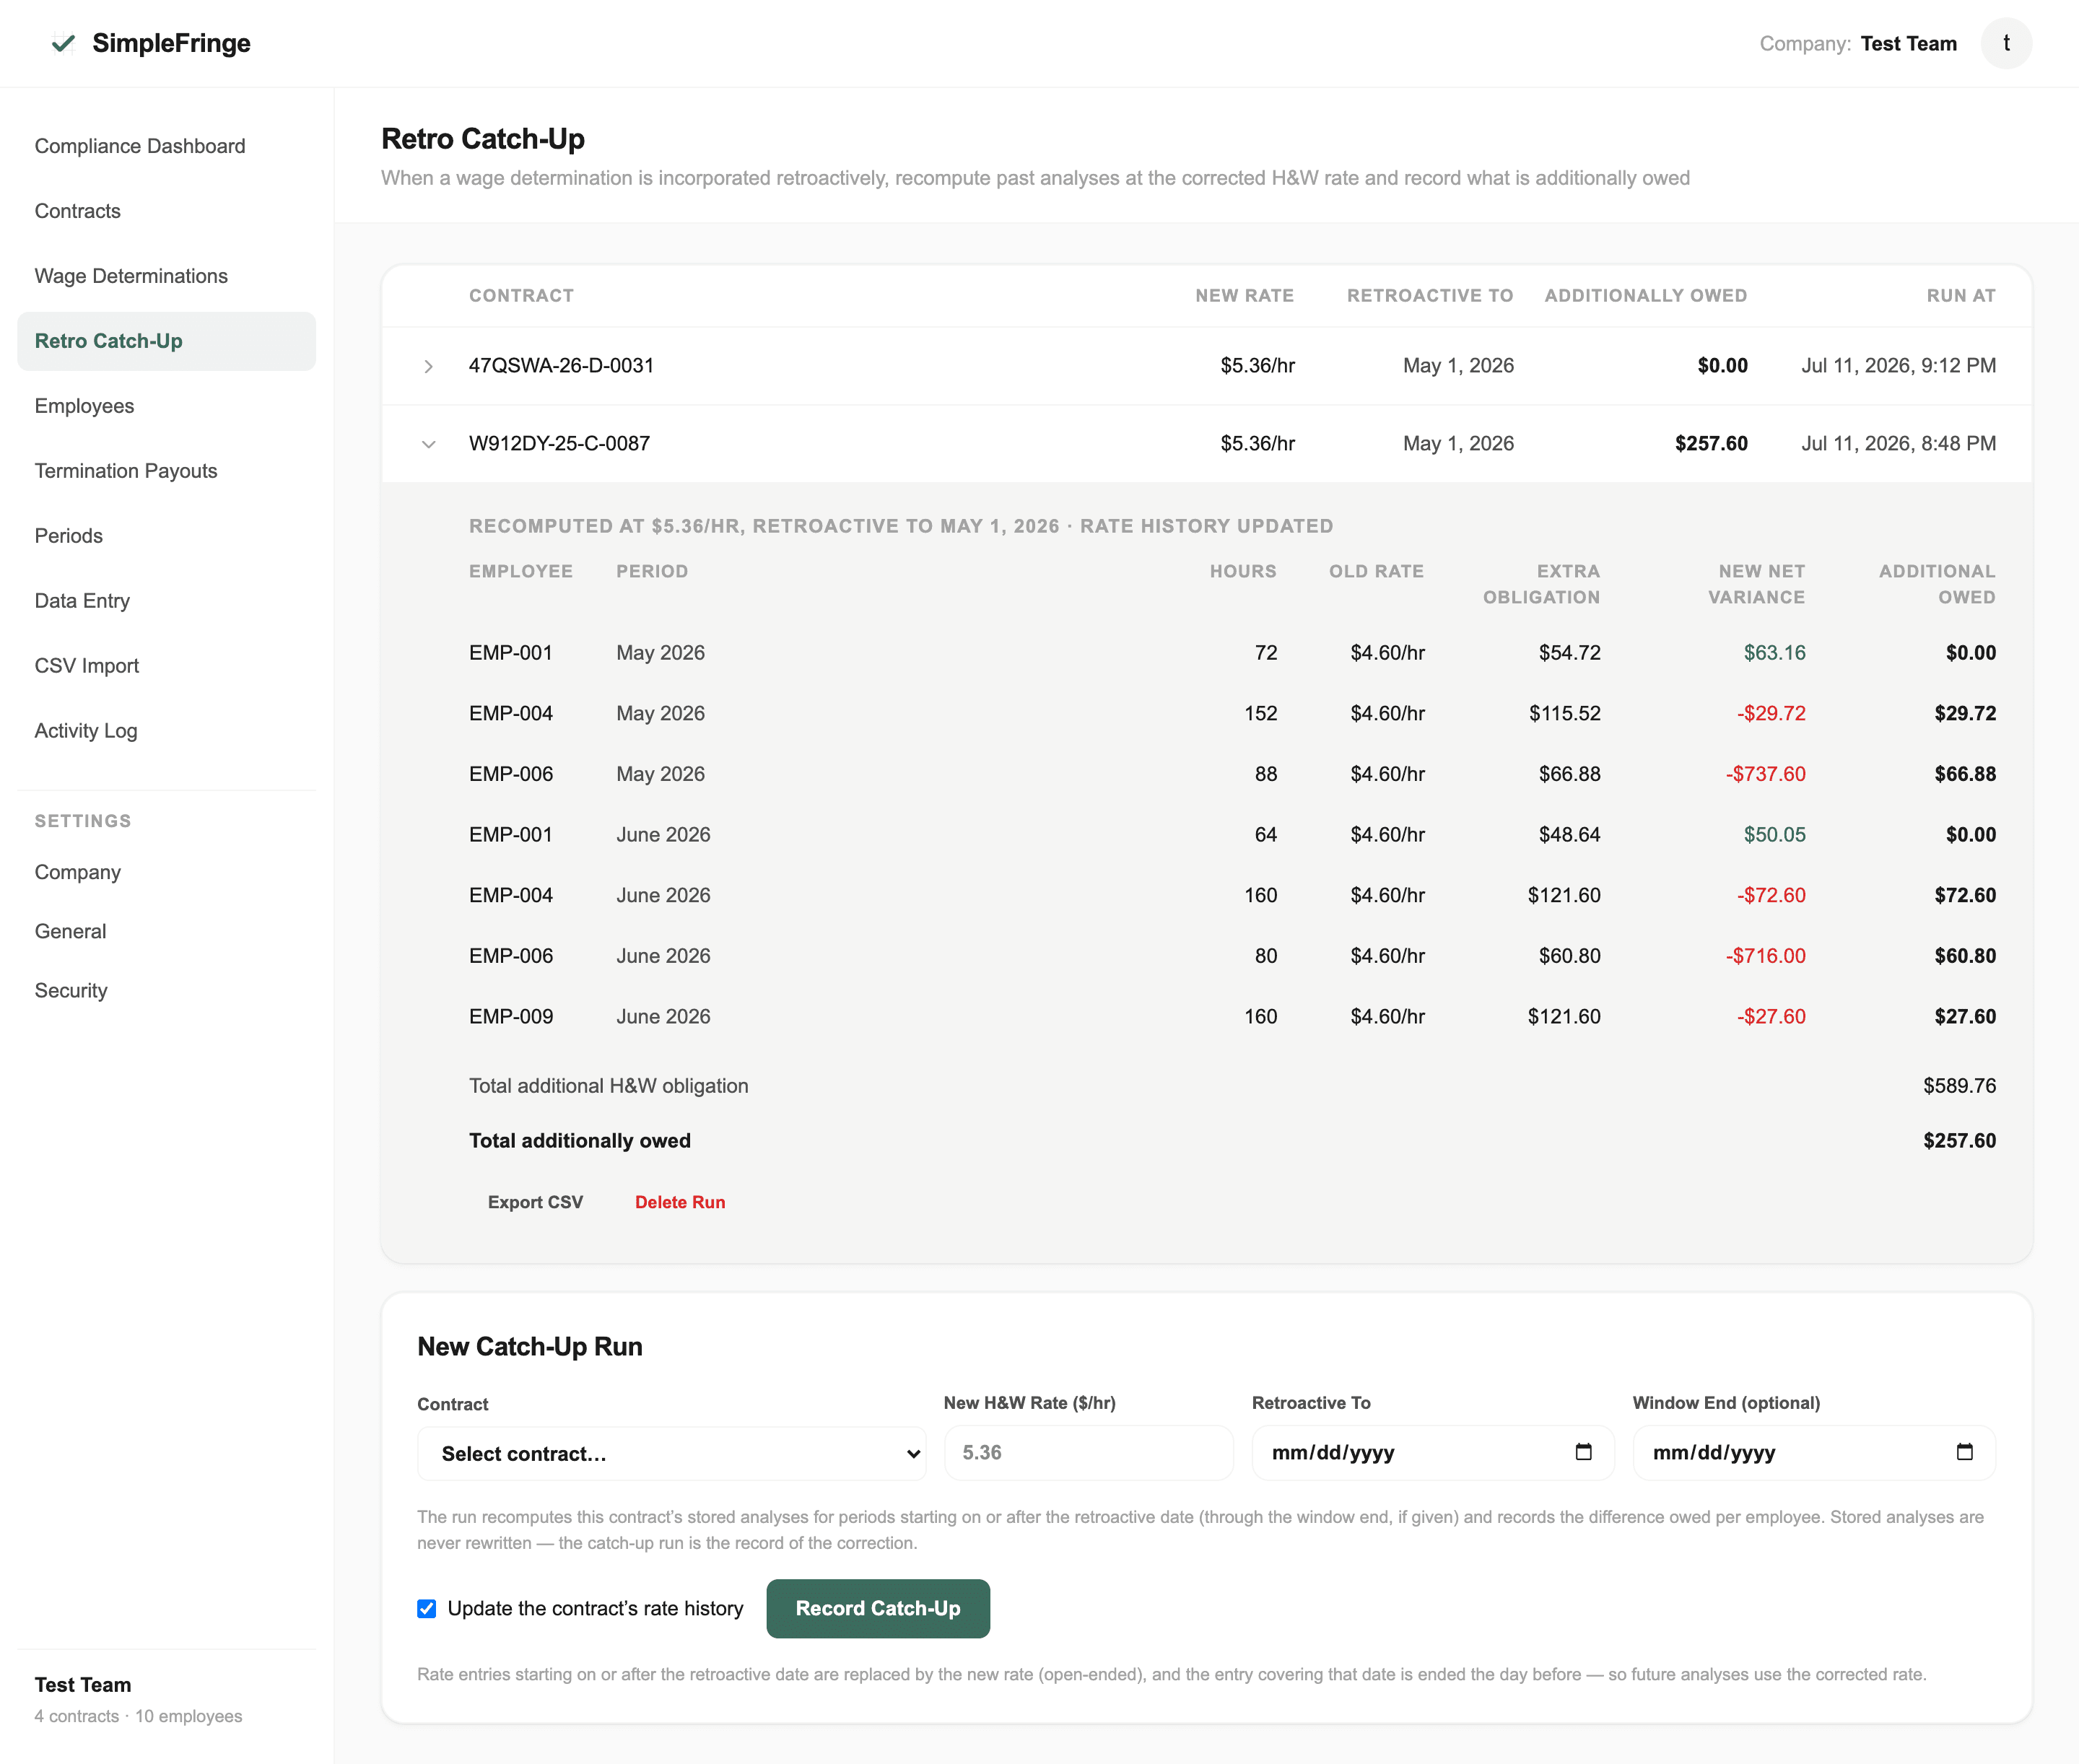Click the $63.16 net variance value
The image size is (2079, 1764).
pyautogui.click(x=1774, y=653)
